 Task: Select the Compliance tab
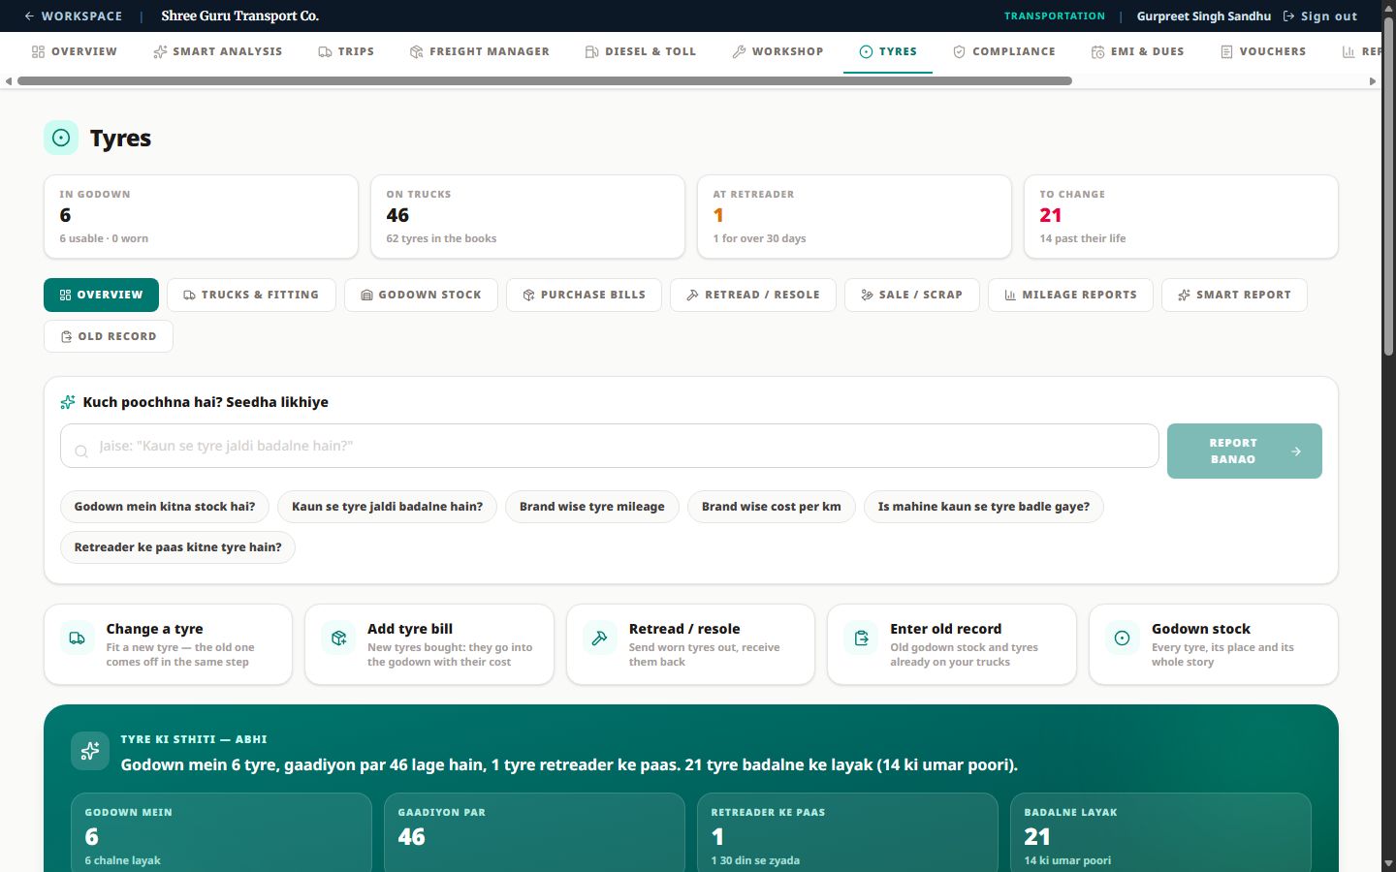(x=1003, y=51)
